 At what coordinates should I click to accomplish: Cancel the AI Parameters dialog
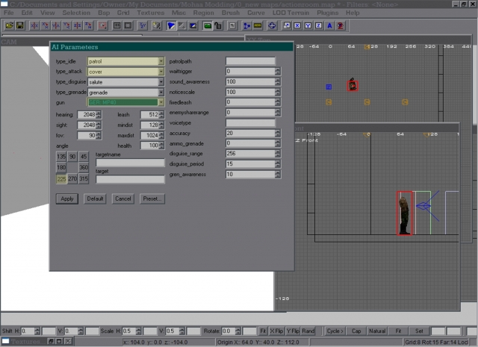(x=122, y=198)
